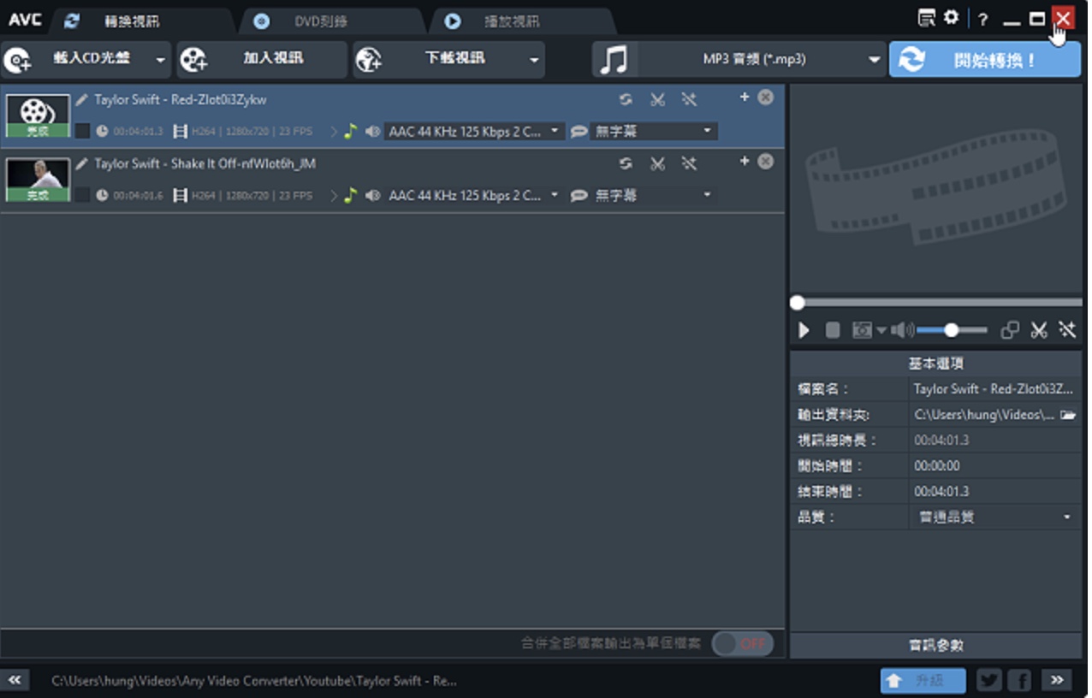Click the scissors clip icon on Red row

[657, 99]
